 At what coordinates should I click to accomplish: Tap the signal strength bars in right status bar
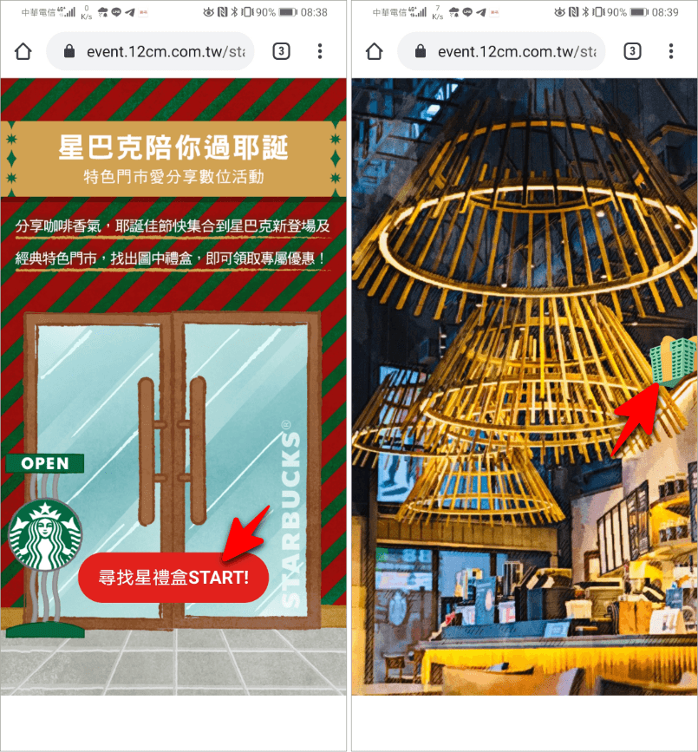tap(421, 12)
